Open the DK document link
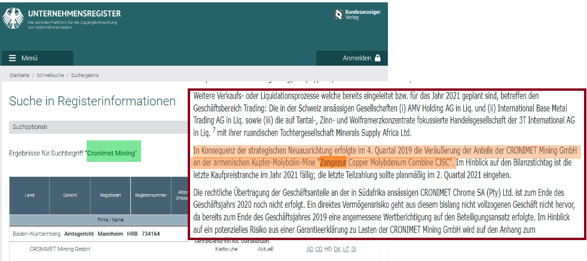587x261 pixels. (337, 249)
